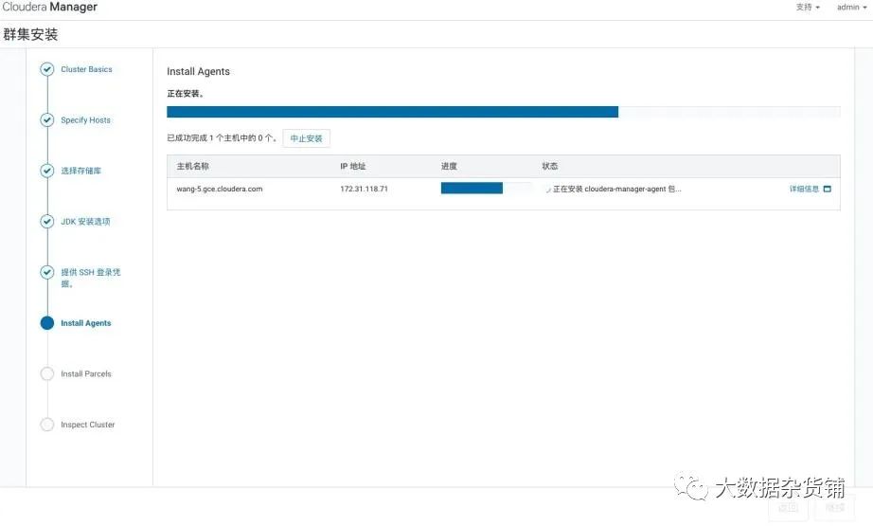Click the 正在安装 cloudera-manager-agent status text

(x=617, y=189)
